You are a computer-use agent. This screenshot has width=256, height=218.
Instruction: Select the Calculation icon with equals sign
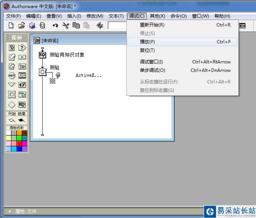point(22,57)
